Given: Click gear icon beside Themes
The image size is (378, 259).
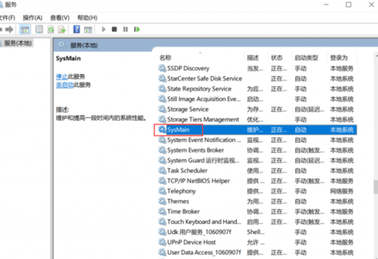Looking at the screenshot, I should pyautogui.click(x=162, y=201).
